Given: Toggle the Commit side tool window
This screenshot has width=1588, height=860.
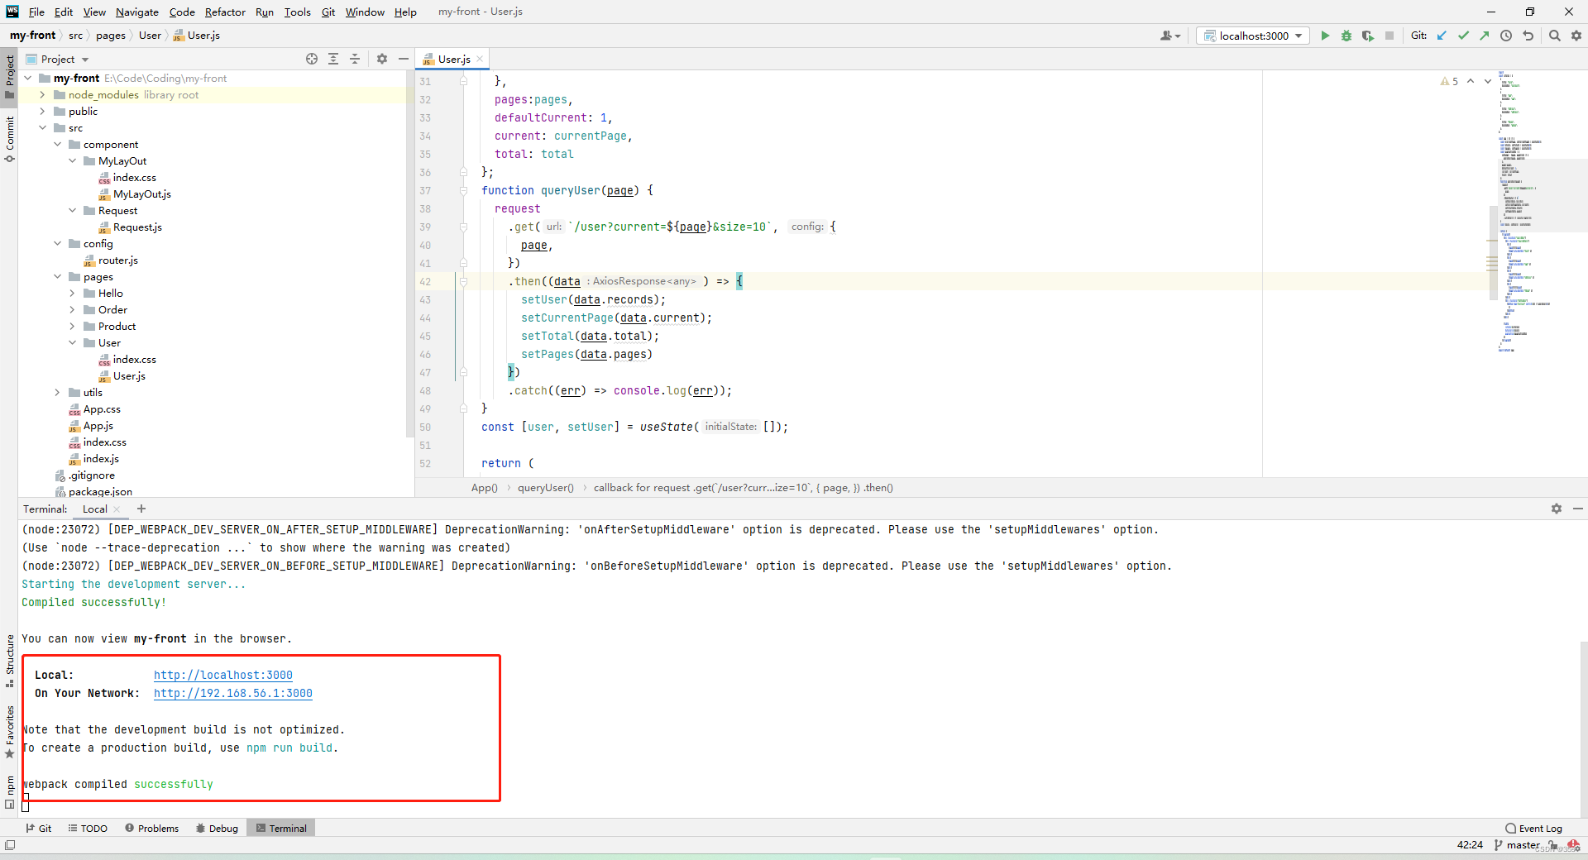Looking at the screenshot, I should tap(9, 139).
